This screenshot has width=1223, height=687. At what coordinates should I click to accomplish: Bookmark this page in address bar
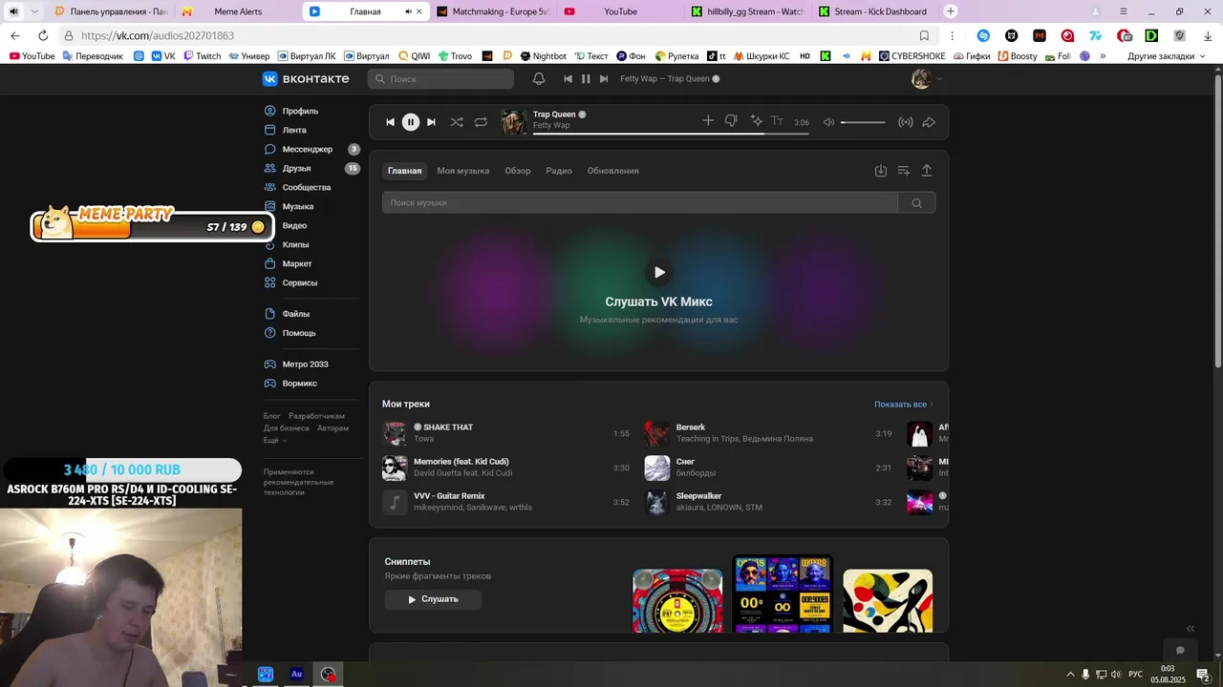pos(924,35)
